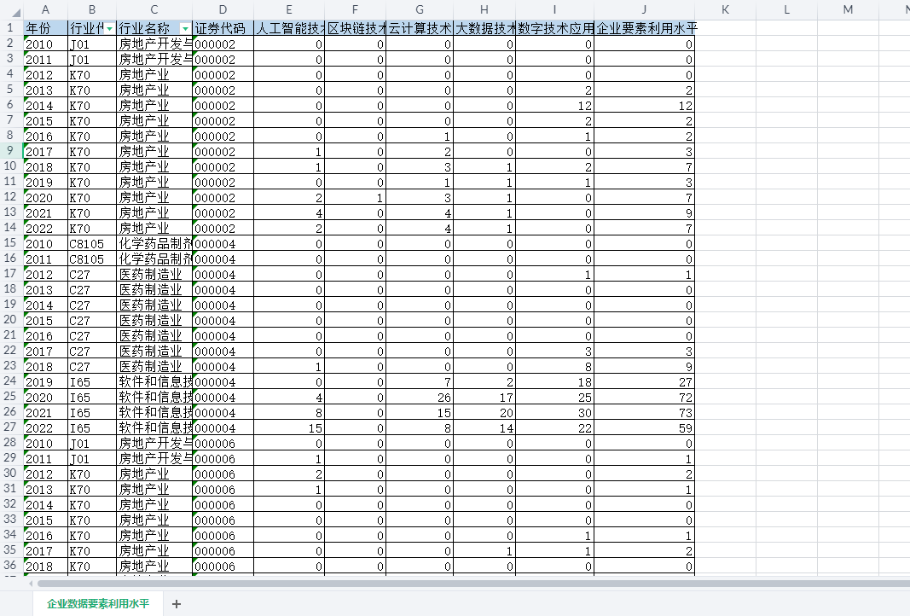Click the 数字技术应用 header cell

555,28
